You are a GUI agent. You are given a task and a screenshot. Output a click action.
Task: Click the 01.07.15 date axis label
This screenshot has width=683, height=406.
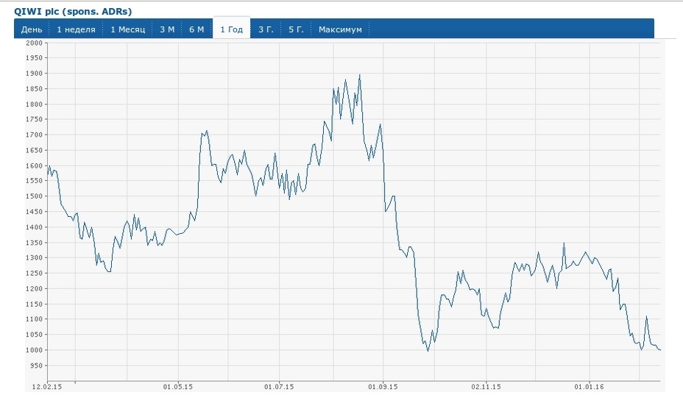pyautogui.click(x=279, y=386)
